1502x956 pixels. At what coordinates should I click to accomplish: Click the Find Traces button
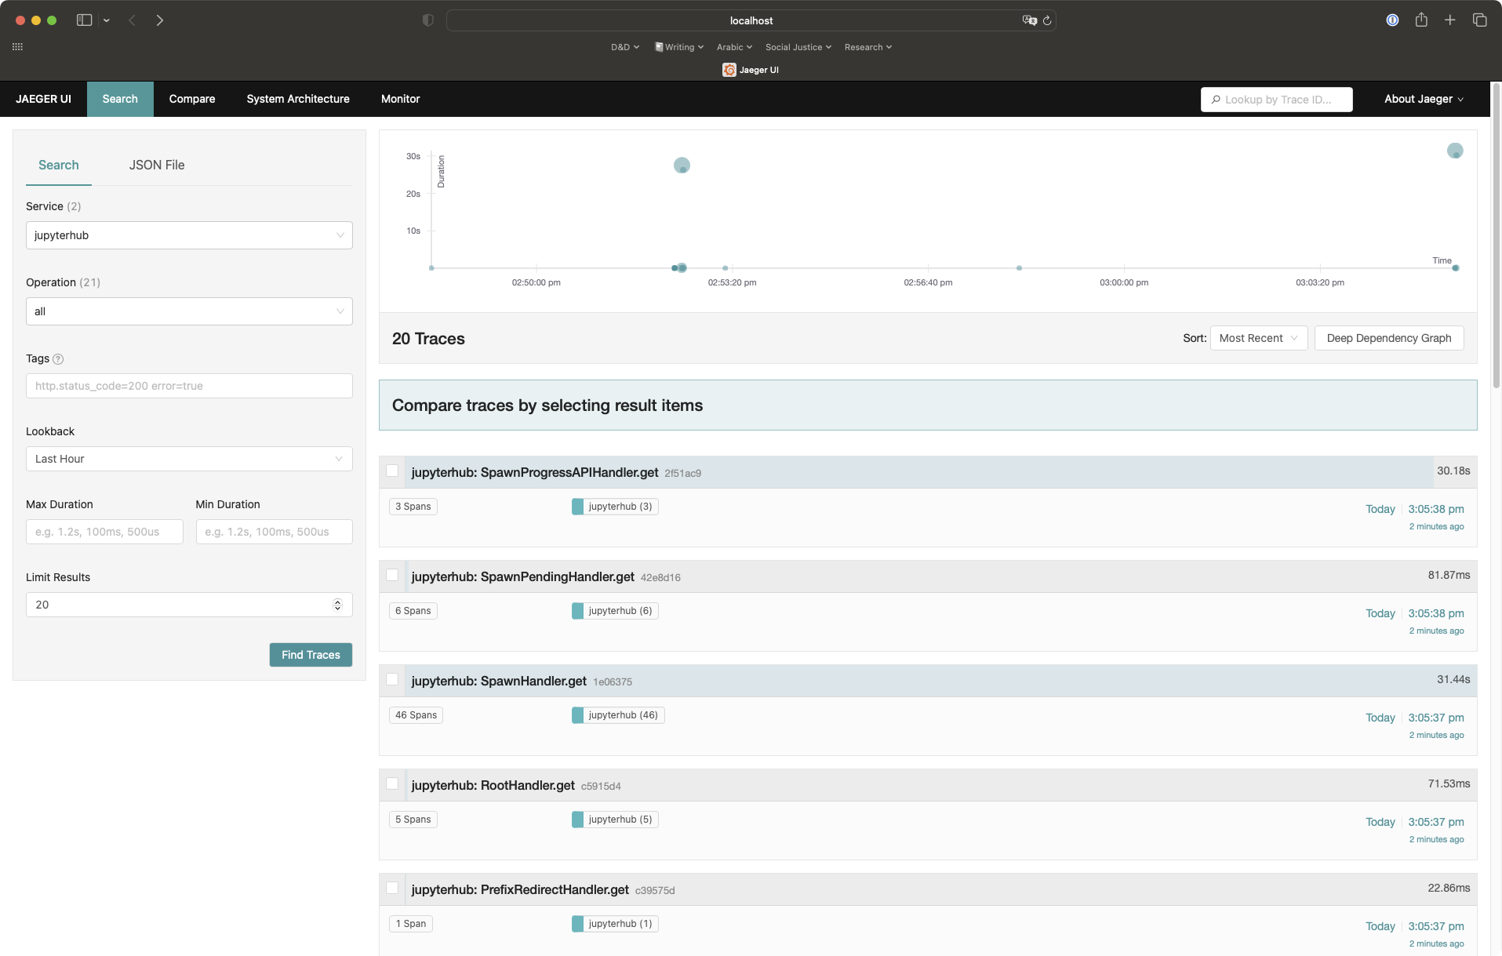311,655
